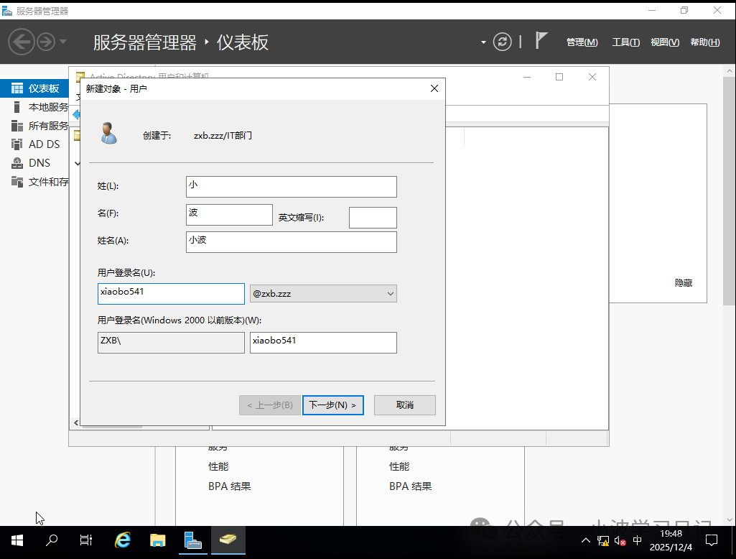The height and width of the screenshot is (559, 736).
Task: Open the 工具(T) menu
Action: click(625, 42)
